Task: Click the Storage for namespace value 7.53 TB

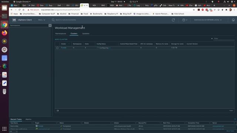Action: [x=174, y=48]
